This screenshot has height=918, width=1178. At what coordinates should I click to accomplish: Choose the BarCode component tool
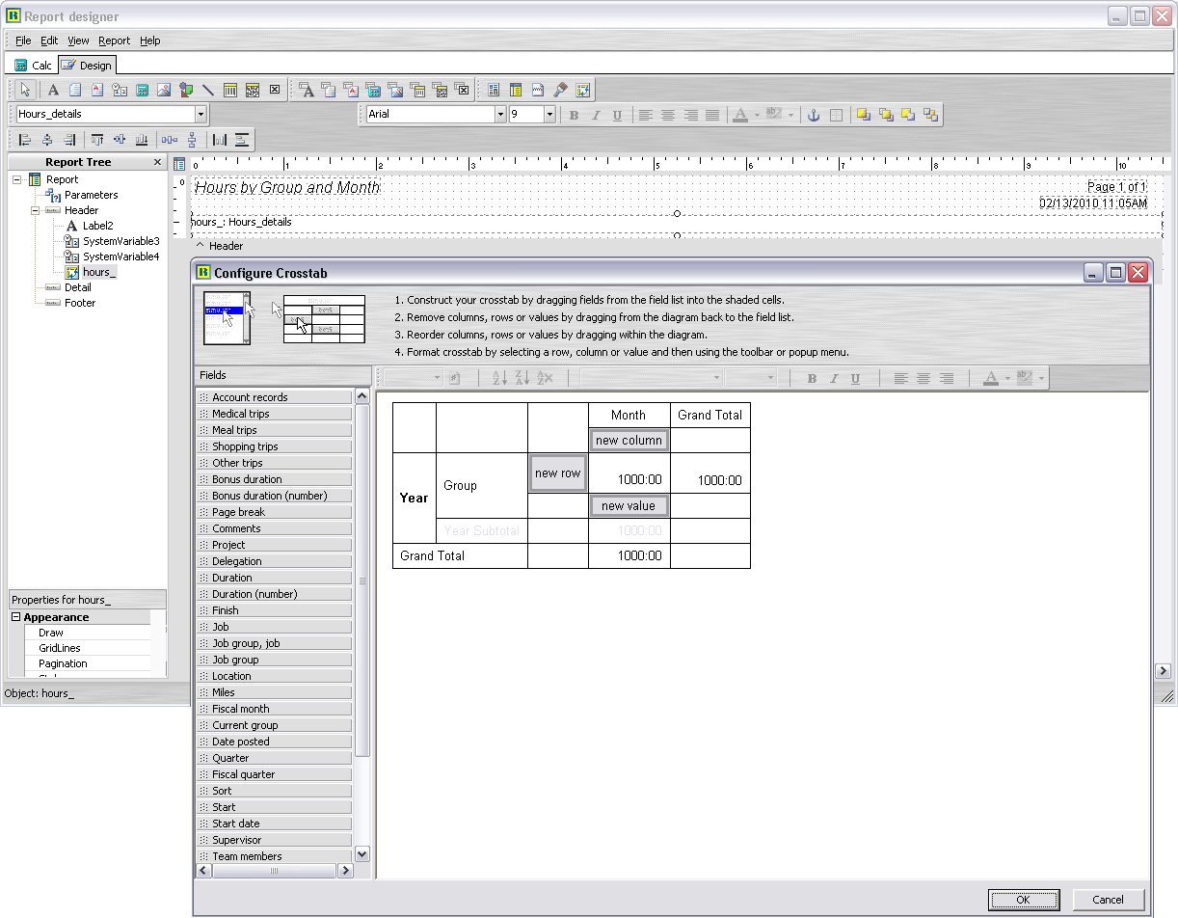click(x=230, y=90)
